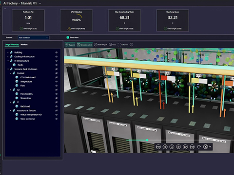Screen dimensions: 234x175
Task: Click the simulation timeline slider handle
Action: point(147,140)
